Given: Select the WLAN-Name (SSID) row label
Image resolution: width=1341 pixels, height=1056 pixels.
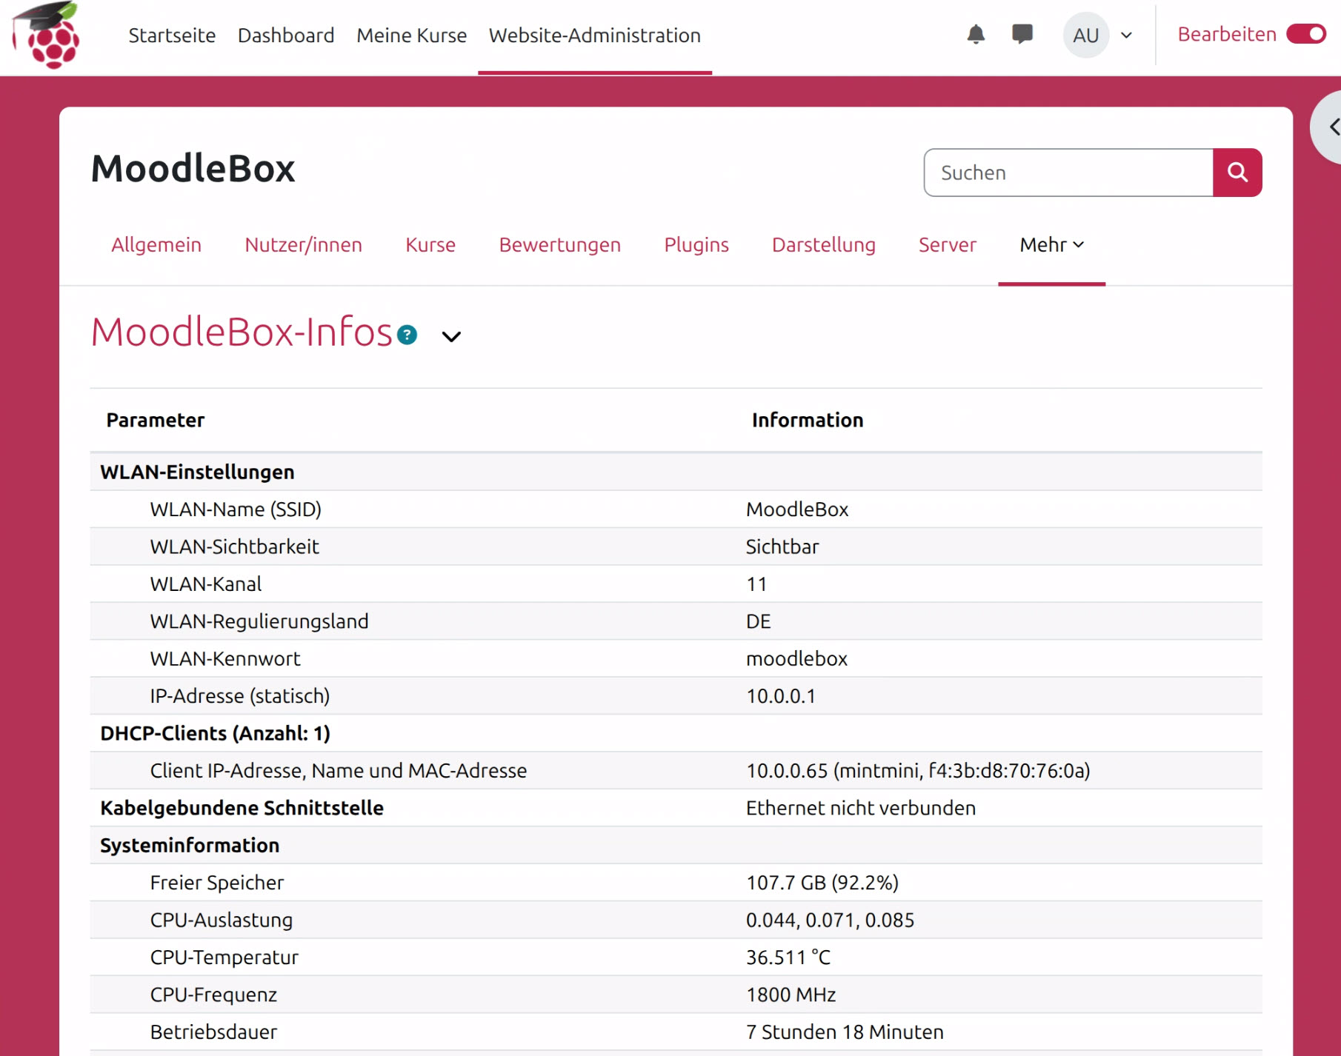Looking at the screenshot, I should (x=236, y=509).
